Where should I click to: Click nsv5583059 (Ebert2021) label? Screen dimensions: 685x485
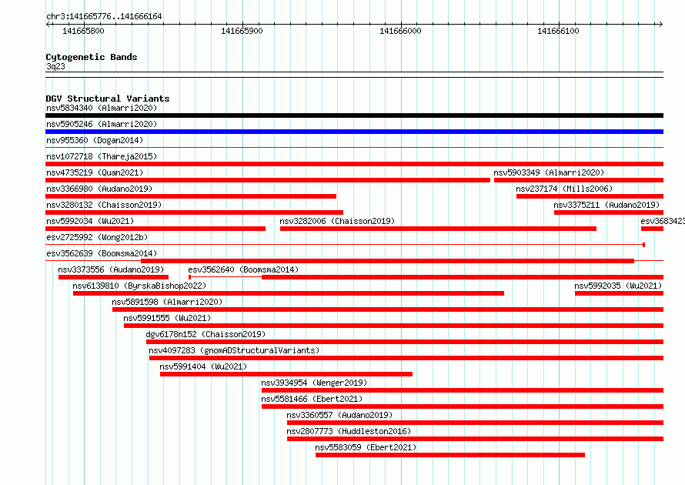click(x=366, y=447)
